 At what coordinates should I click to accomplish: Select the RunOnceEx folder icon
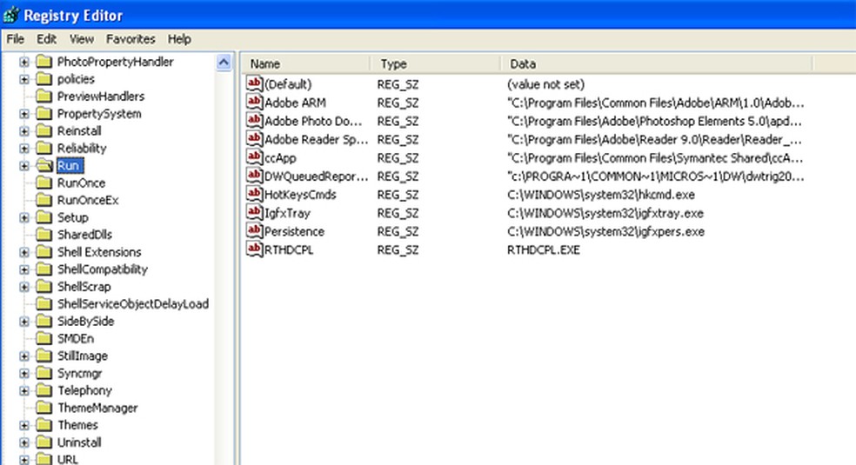point(43,200)
